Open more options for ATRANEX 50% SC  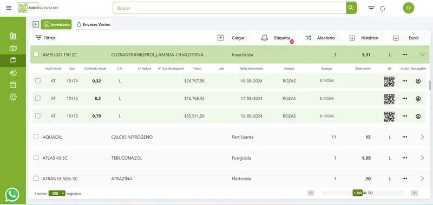(404, 179)
